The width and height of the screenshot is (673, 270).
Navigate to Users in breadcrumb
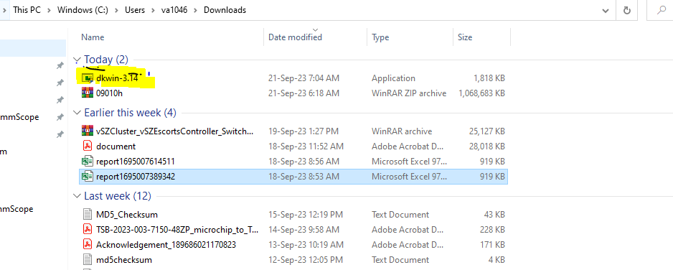pyautogui.click(x=135, y=10)
